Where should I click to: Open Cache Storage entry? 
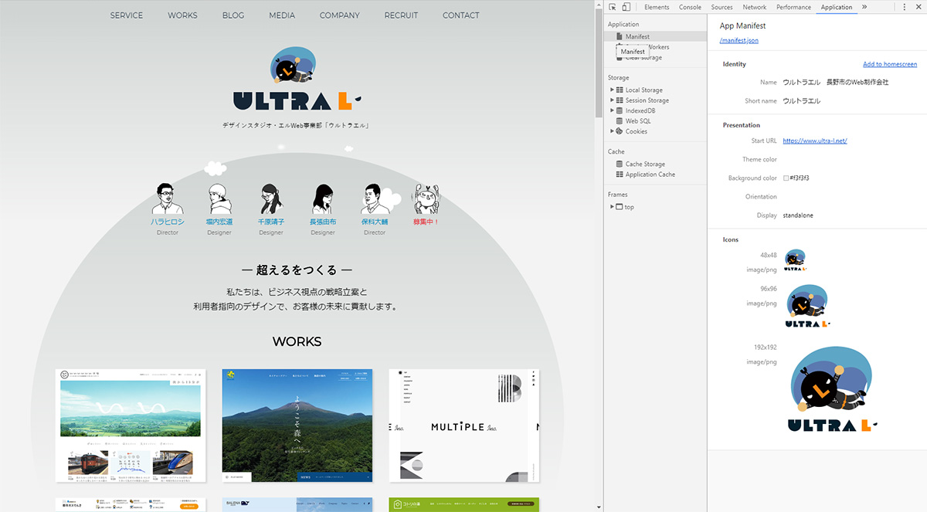pyautogui.click(x=644, y=164)
